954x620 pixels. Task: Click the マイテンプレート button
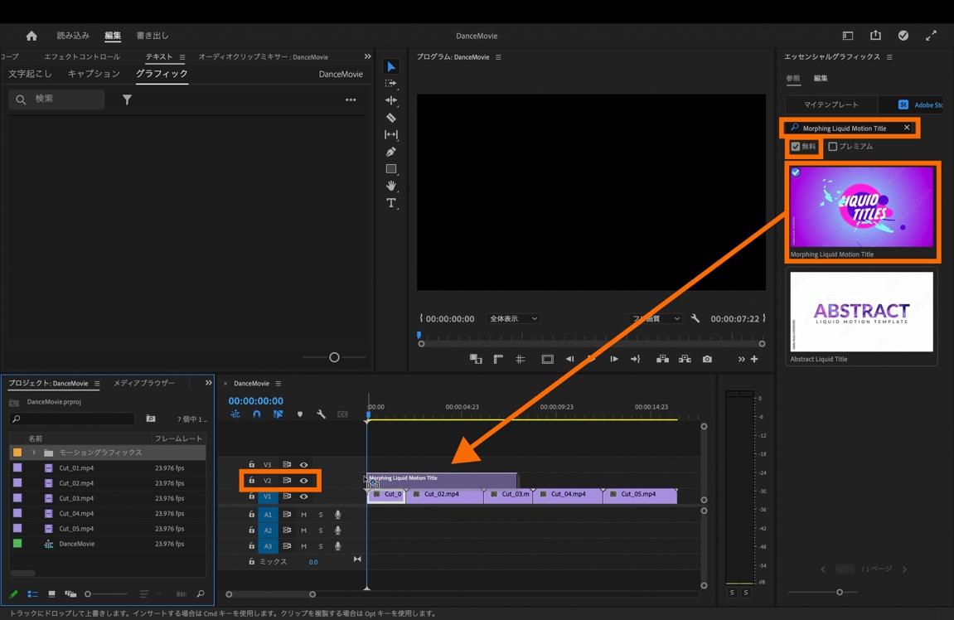[x=831, y=104]
